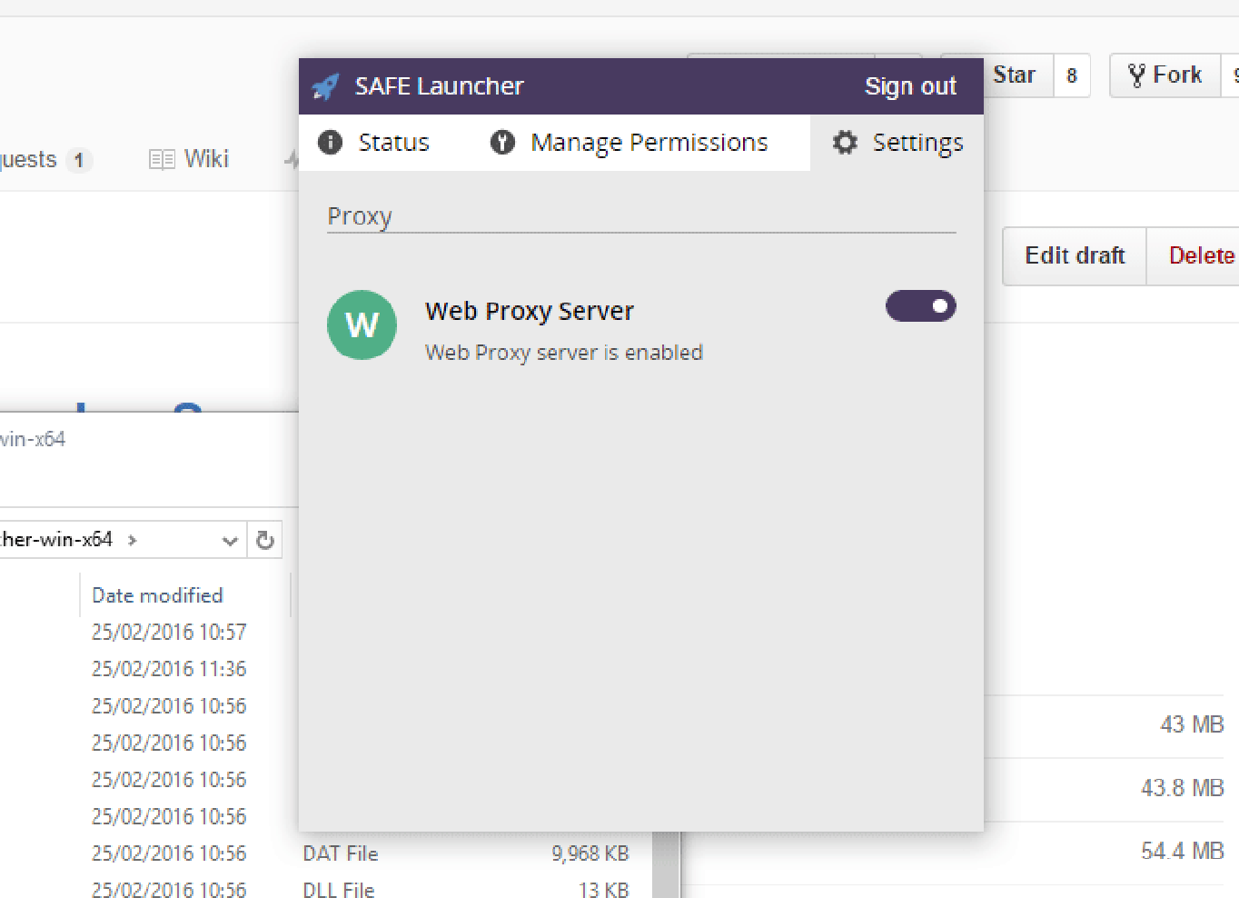Click the 43 MB download size

click(x=1192, y=724)
